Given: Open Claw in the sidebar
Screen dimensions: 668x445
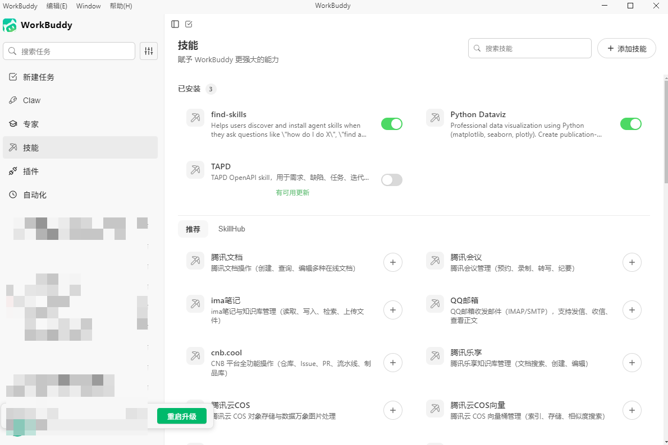Looking at the screenshot, I should pyautogui.click(x=80, y=100).
